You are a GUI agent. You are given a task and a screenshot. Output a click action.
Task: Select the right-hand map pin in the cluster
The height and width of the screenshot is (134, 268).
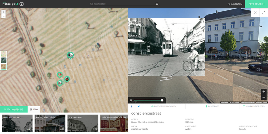[67, 79]
